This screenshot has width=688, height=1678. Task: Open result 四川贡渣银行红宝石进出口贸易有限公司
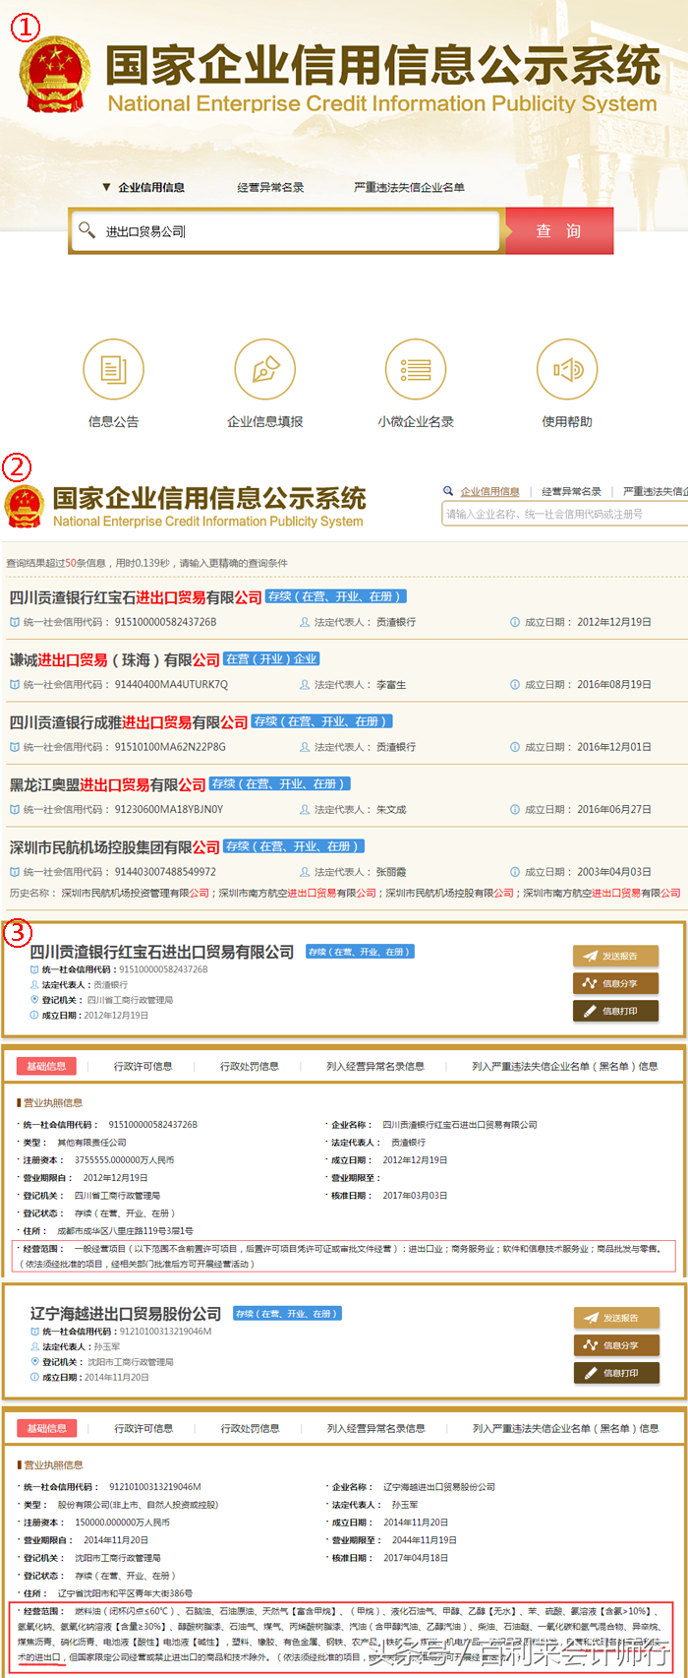pos(136,597)
